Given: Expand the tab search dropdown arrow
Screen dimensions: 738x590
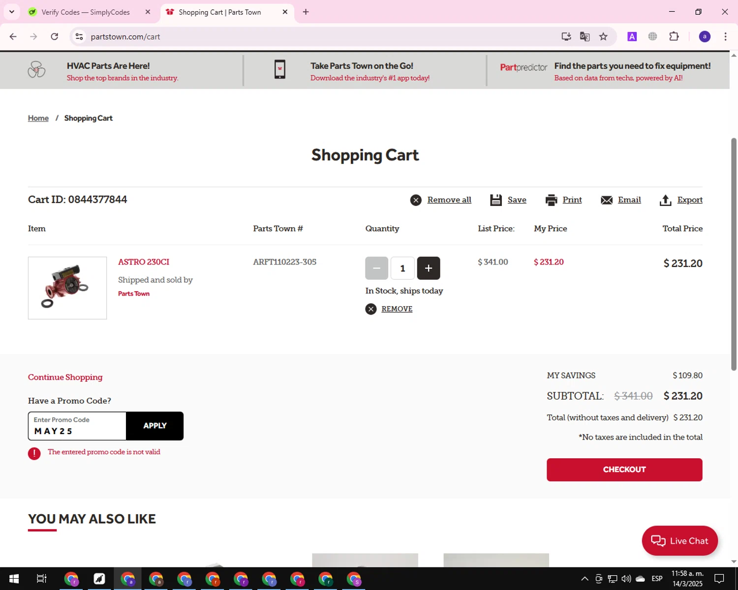Looking at the screenshot, I should [x=12, y=12].
